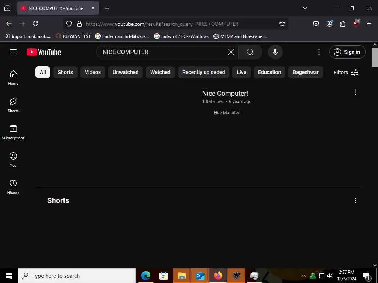
Task: Select the Watched filter chip
Action: point(160,72)
